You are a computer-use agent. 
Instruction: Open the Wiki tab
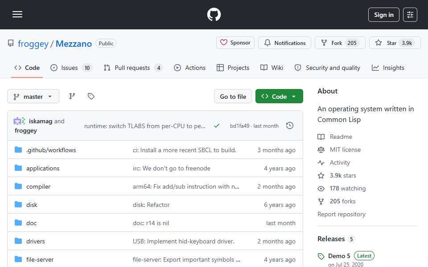[272, 68]
